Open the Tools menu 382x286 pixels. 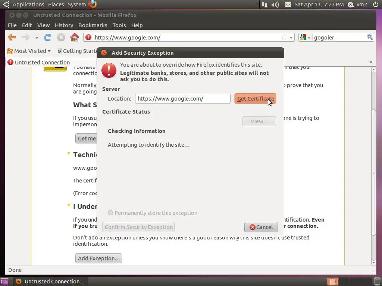coord(119,25)
